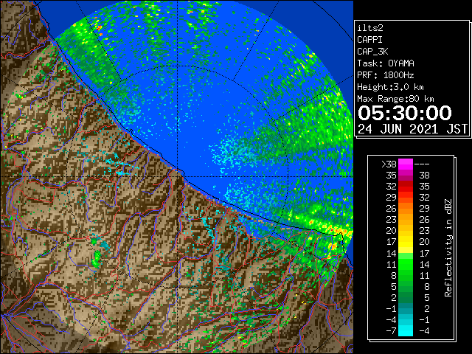Click the 'CAPPI' product label
Image resolution: width=472 pixels, height=354 pixels.
369,40
